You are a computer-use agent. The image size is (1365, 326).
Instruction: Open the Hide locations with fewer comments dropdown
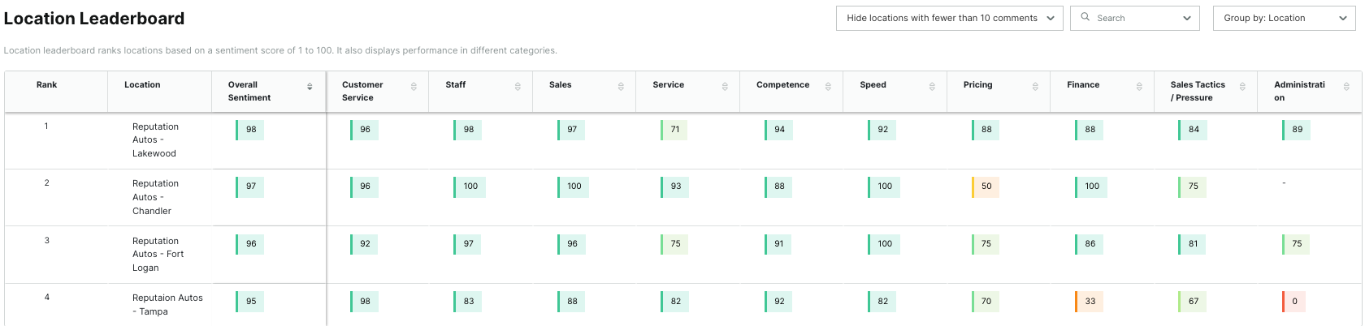click(x=949, y=18)
